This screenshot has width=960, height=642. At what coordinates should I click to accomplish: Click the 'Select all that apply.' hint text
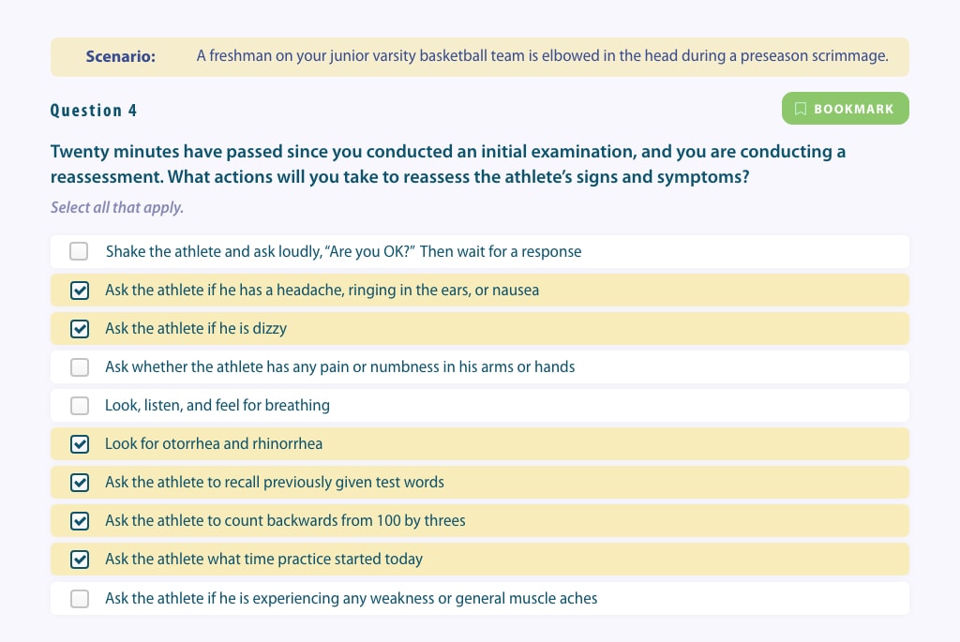[117, 207]
